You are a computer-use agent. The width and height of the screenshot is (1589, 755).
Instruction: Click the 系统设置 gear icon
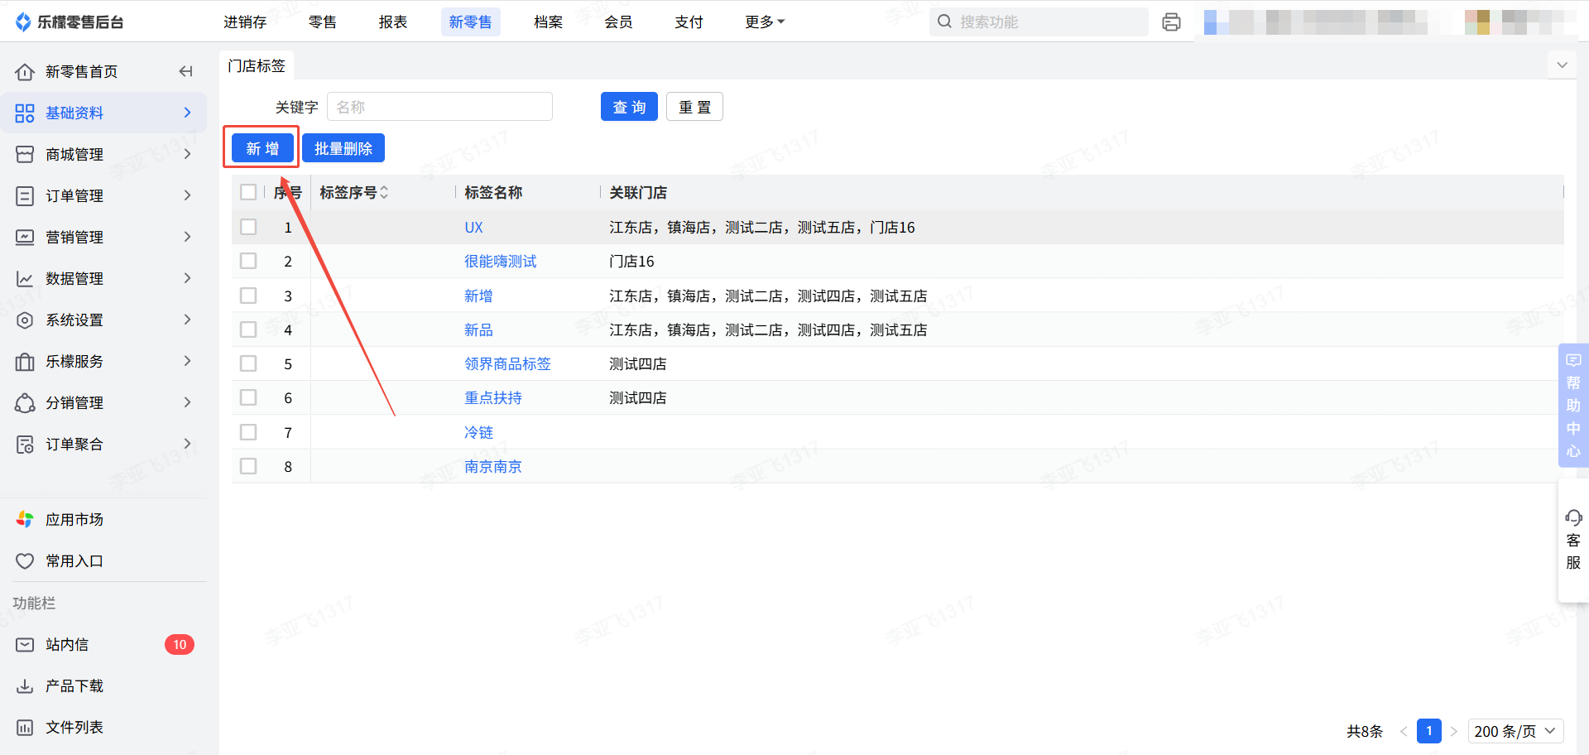point(25,320)
